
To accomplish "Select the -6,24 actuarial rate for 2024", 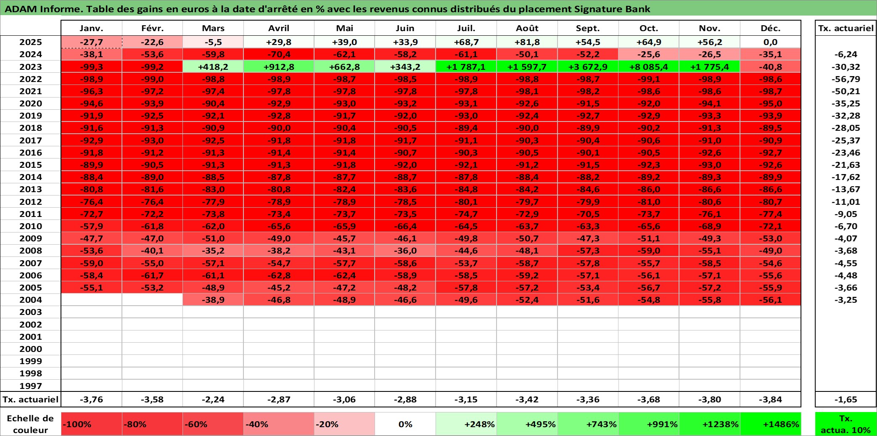I will [846, 54].
